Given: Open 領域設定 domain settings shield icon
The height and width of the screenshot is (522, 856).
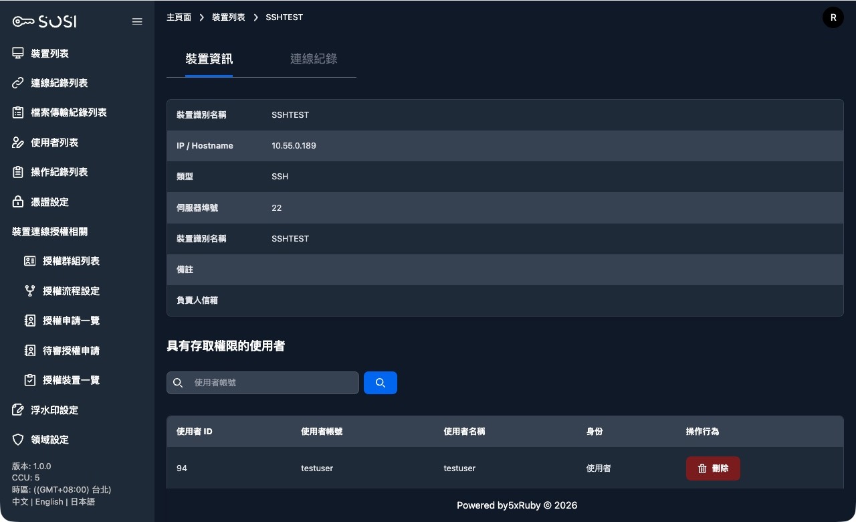Looking at the screenshot, I should 18,440.
